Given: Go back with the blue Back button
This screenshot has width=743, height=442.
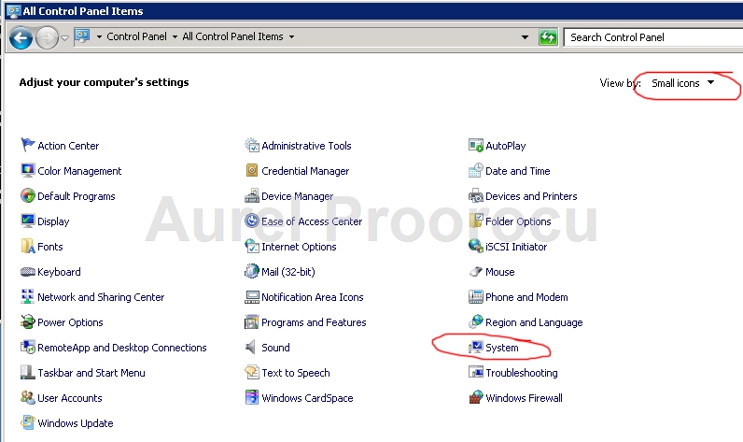Looking at the screenshot, I should coord(21,38).
